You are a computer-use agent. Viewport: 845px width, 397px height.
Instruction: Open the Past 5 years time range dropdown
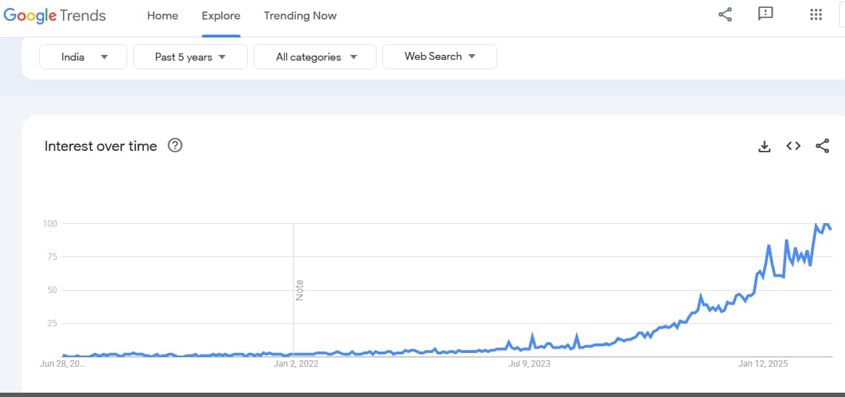(x=190, y=56)
